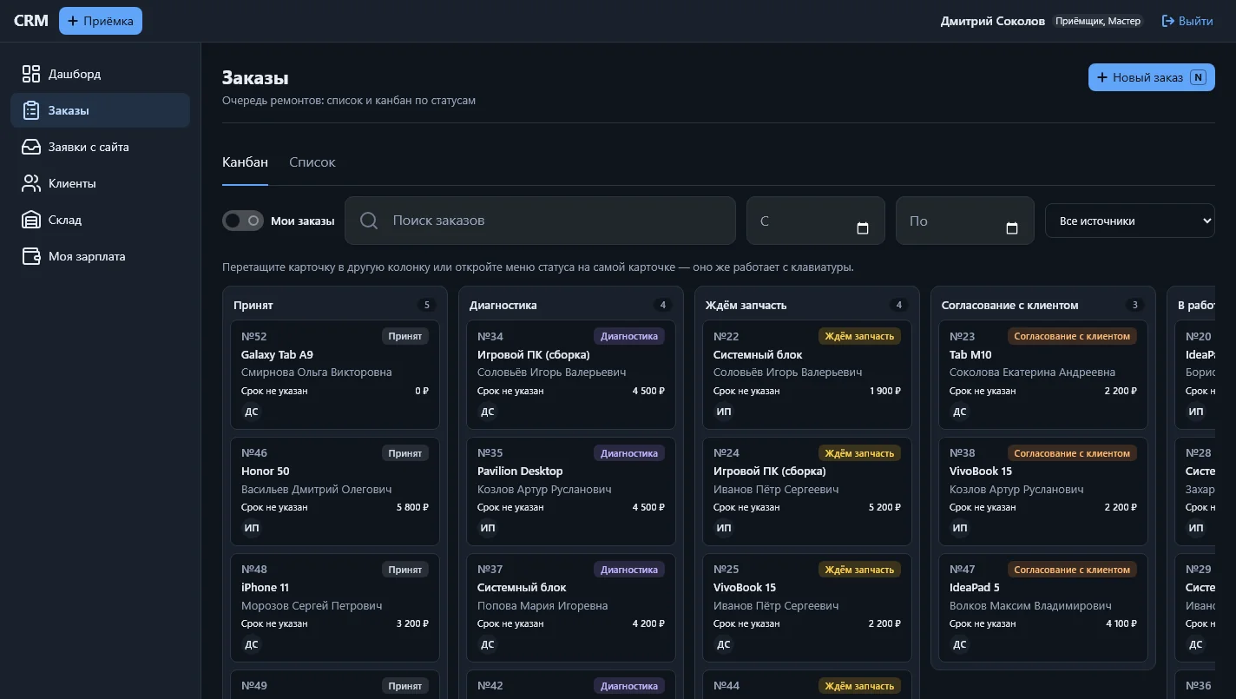The width and height of the screenshot is (1236, 699).
Task: Click the CRM logo link
Action: pos(31,21)
